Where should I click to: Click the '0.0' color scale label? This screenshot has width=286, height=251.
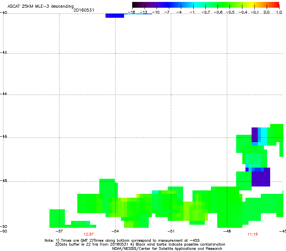click(267, 12)
